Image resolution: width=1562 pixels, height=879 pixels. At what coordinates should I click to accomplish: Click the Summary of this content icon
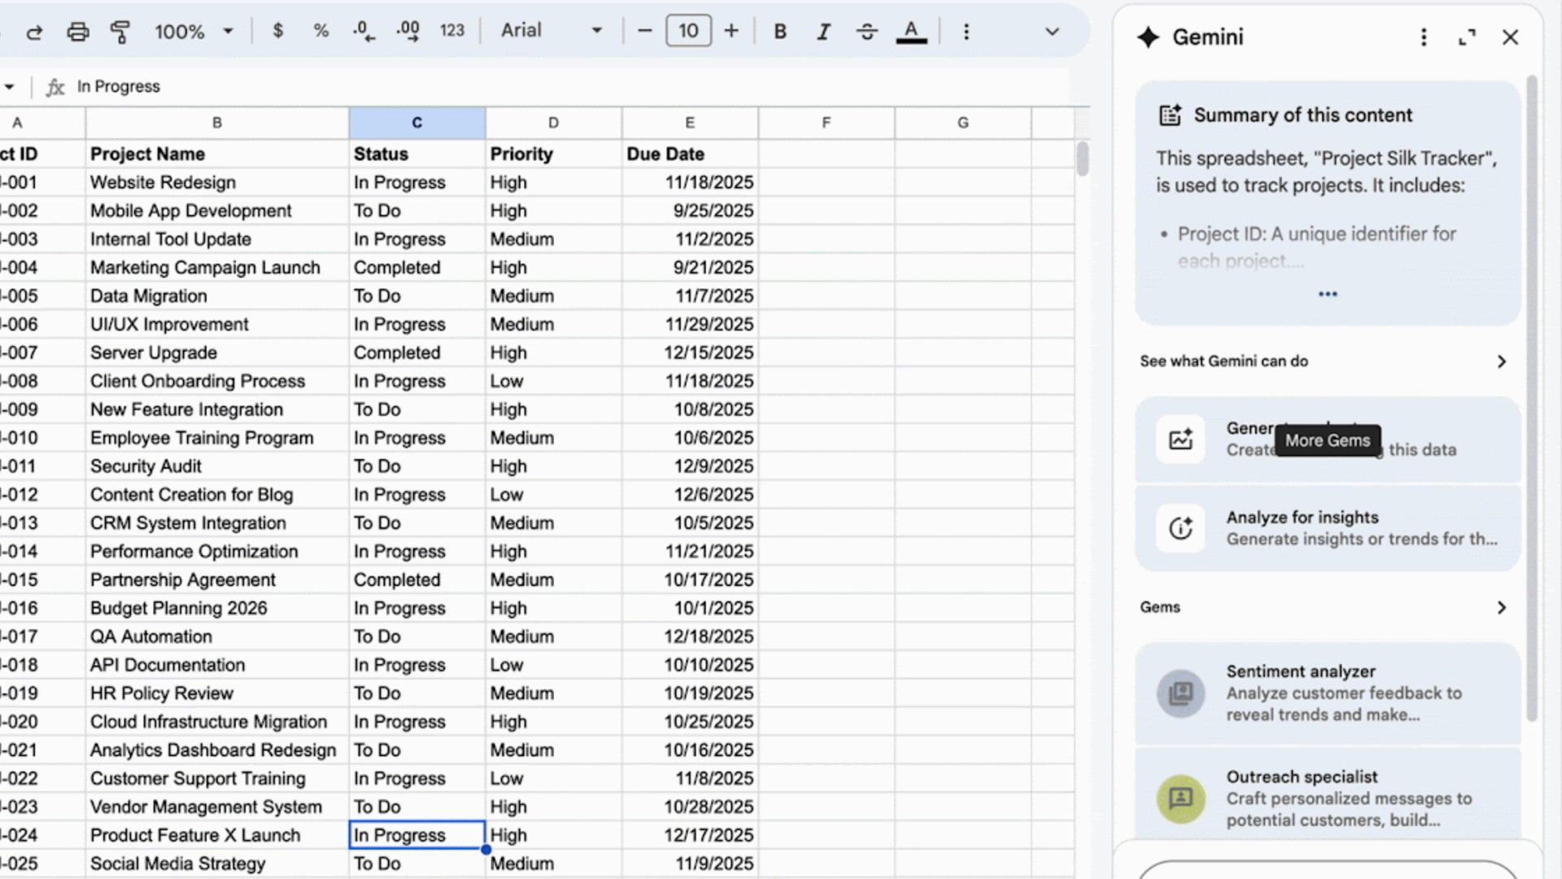(x=1170, y=115)
